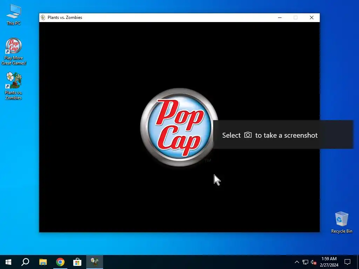Close the Plants vs. Zombies window
Screen dimensions: 359x269
pos(312,18)
